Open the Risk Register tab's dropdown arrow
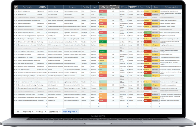Viewport: 196px width, 127px height. (77, 112)
